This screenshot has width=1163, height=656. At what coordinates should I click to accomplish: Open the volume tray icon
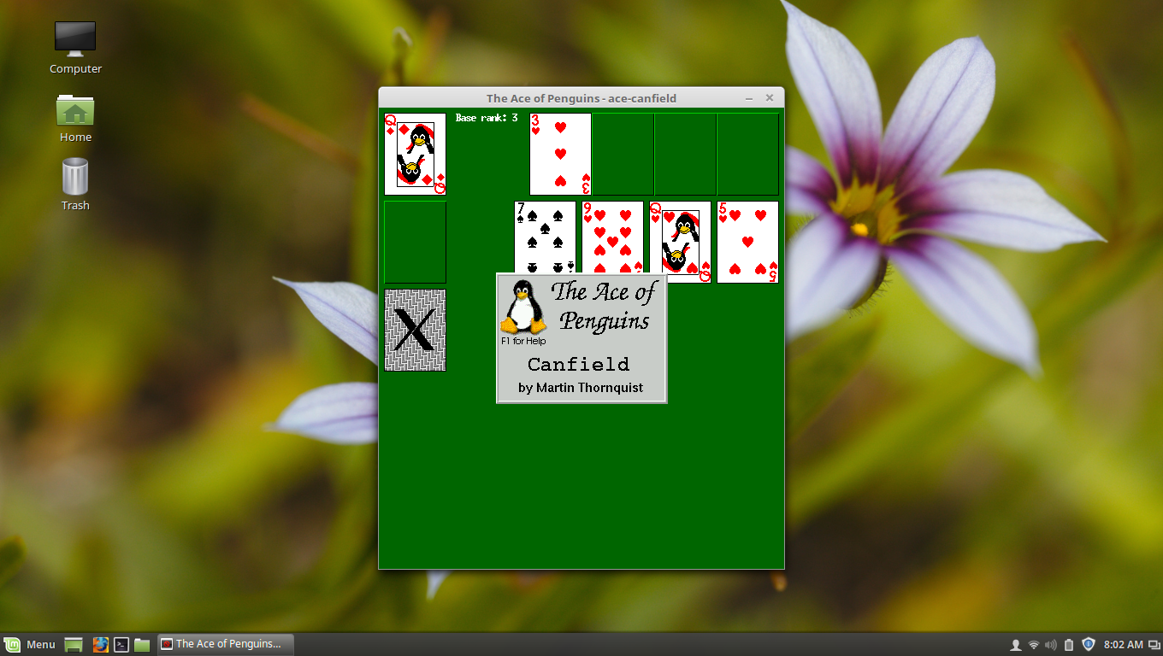(x=1051, y=645)
